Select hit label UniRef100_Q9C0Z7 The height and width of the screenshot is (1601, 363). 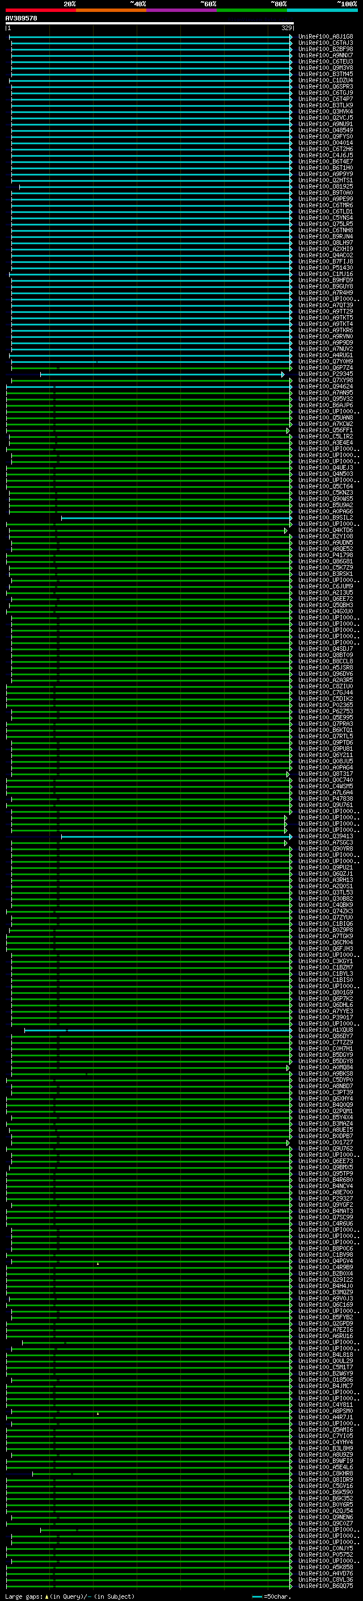[x=326, y=1524]
